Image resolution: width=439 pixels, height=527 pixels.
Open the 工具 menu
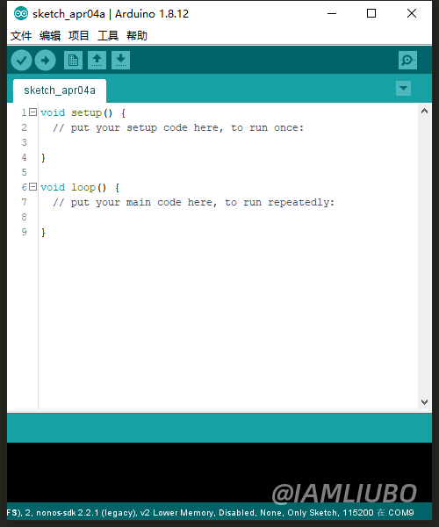coord(108,35)
